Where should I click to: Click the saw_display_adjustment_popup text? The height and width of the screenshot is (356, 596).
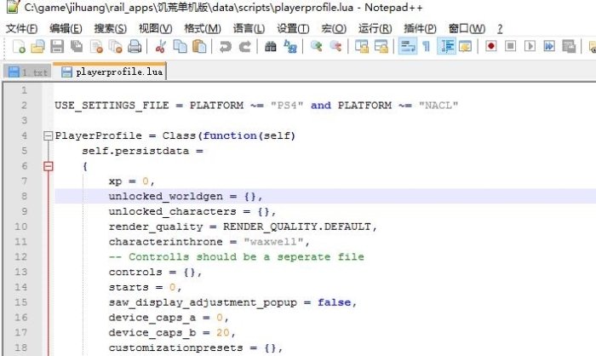point(203,302)
